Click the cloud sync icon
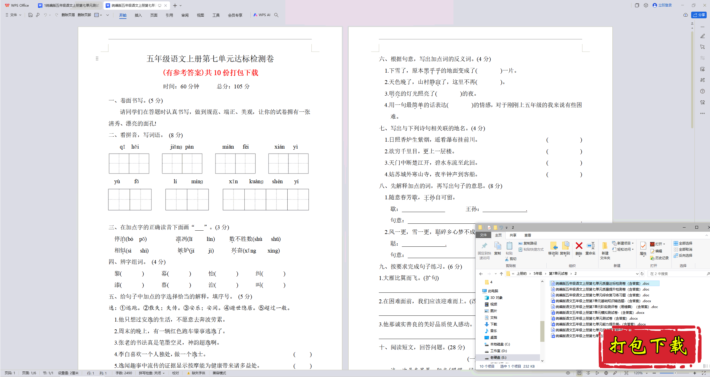The height and width of the screenshot is (377, 710). (x=685, y=15)
